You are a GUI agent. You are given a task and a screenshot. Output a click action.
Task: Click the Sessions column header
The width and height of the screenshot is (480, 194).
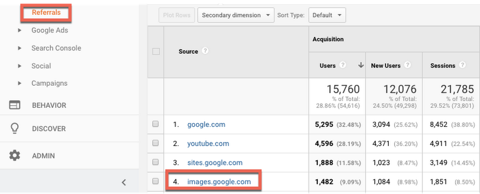click(x=443, y=65)
